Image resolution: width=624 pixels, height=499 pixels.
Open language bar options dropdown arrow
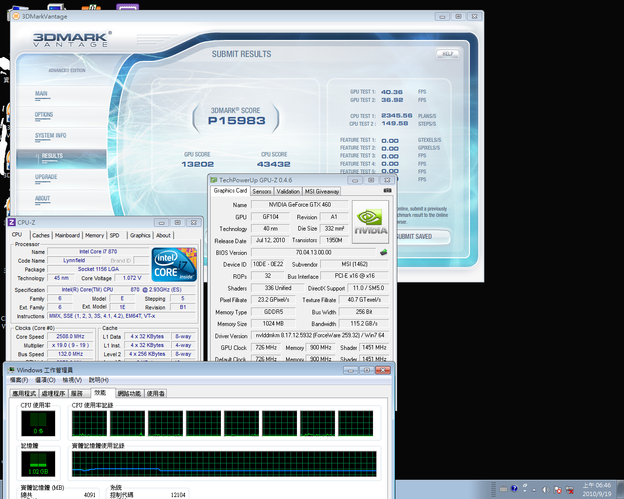point(525,491)
